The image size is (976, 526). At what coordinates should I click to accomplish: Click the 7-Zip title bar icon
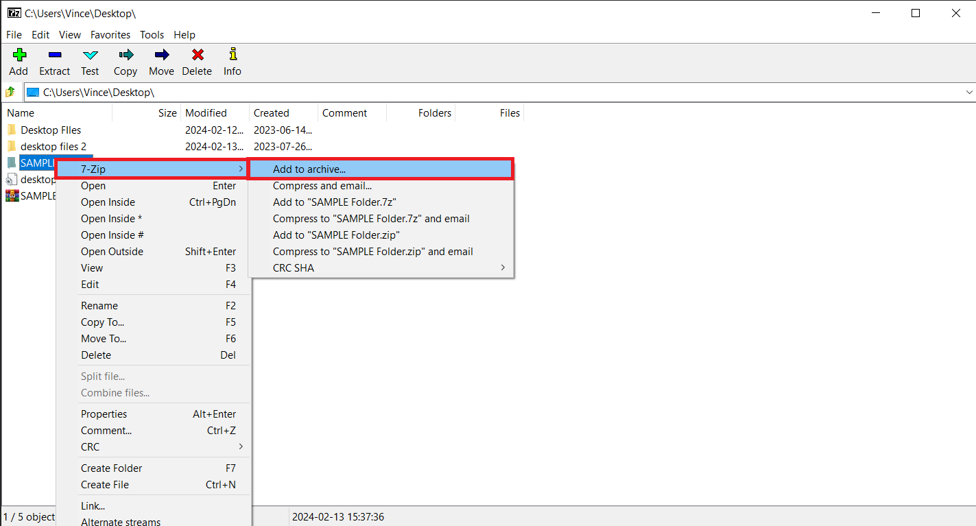coord(13,13)
